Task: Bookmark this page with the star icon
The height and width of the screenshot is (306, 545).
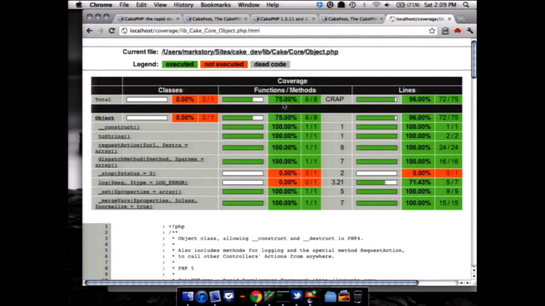Action: (432, 31)
